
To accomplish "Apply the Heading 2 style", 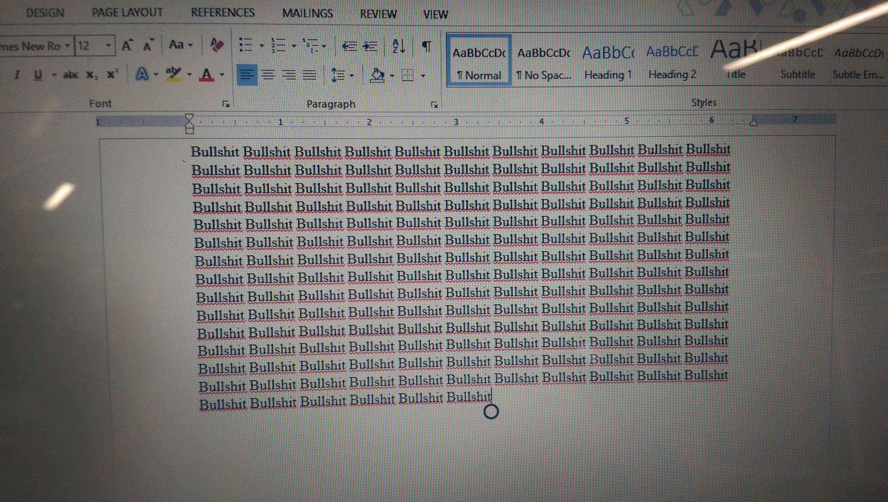I will tap(672, 62).
